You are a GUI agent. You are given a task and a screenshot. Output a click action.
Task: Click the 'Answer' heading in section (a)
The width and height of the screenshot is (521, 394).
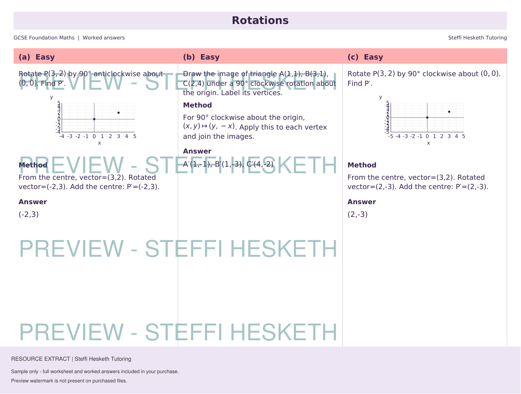33,202
